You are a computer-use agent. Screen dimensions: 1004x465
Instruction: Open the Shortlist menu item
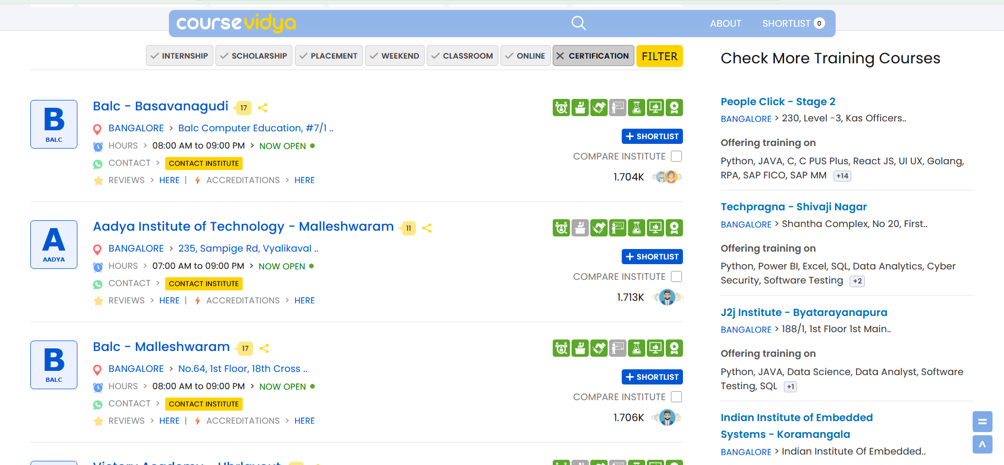tap(793, 24)
